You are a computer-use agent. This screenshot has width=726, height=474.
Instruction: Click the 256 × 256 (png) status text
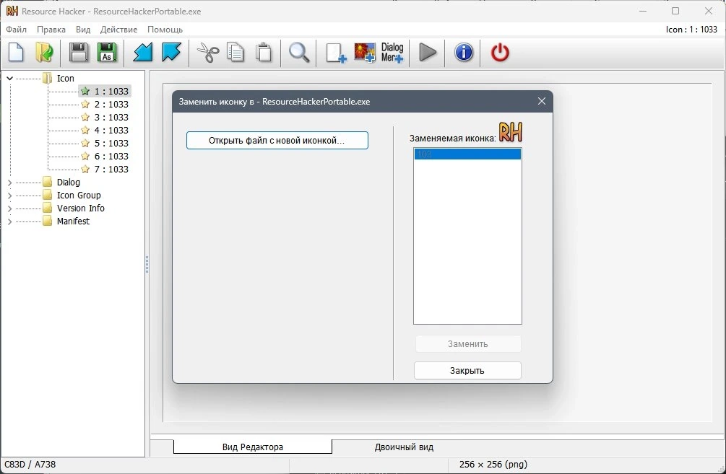pos(493,465)
